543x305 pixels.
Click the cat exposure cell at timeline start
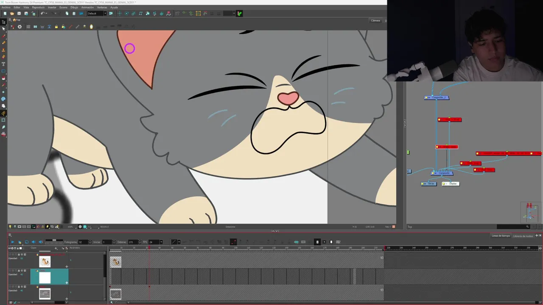[115, 262]
